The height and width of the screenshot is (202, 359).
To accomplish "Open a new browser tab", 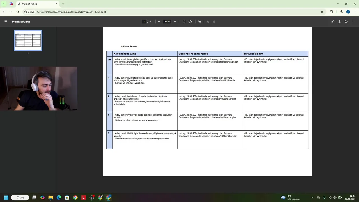I will coord(63,4).
